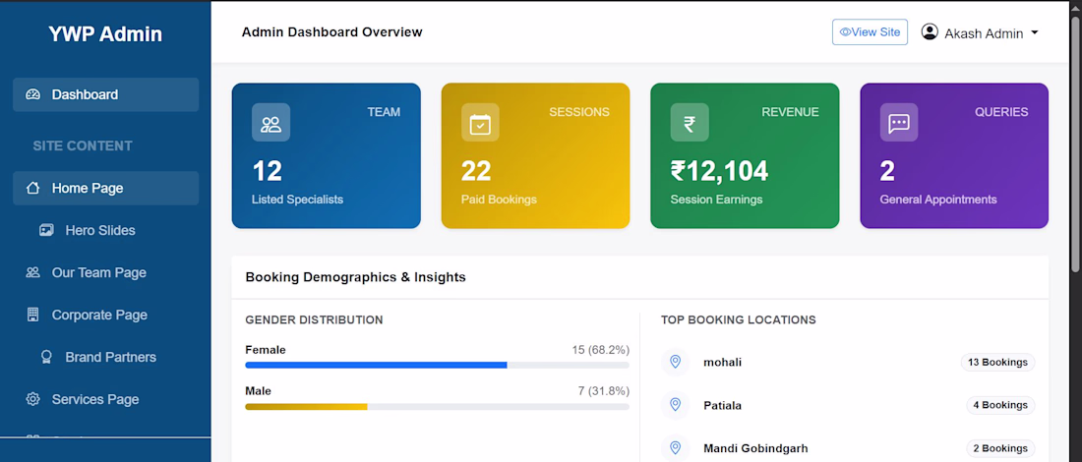The width and height of the screenshot is (1082, 462).
Task: Click the Dashboard speedometer icon in sidebar
Action: pyautogui.click(x=33, y=94)
